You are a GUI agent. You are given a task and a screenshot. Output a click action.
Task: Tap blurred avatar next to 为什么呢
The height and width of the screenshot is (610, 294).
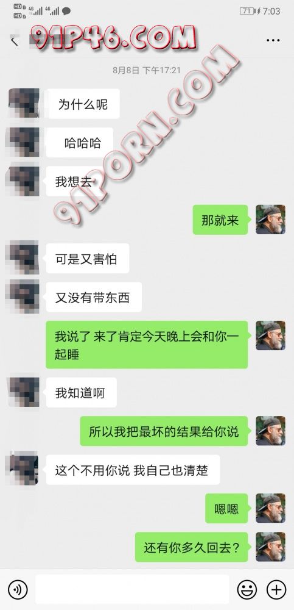[24, 104]
